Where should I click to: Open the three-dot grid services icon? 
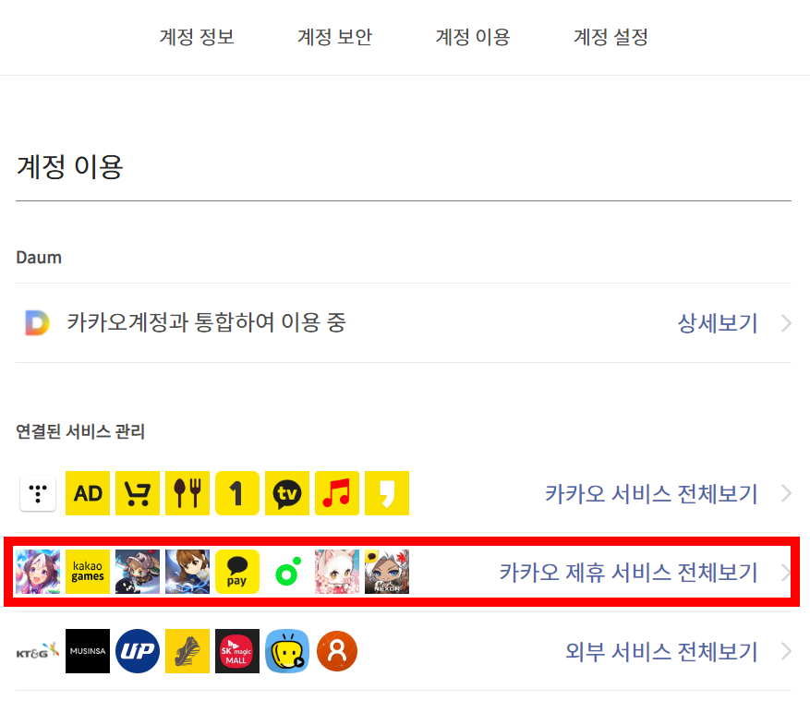click(38, 493)
